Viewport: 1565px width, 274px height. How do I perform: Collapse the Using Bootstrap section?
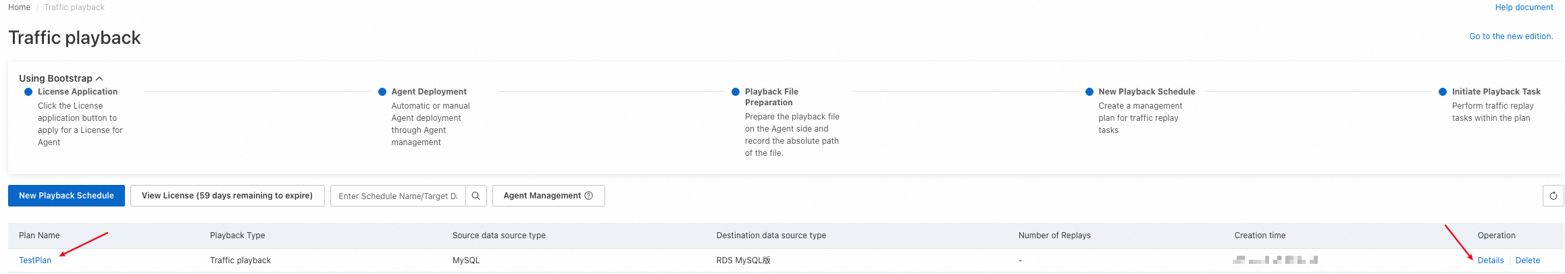click(99, 78)
